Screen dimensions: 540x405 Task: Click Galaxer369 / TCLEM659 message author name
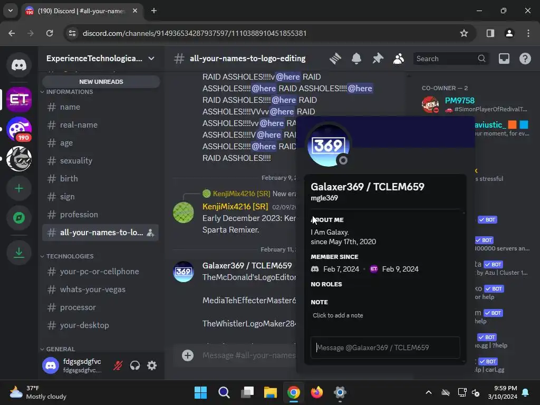[x=247, y=266]
